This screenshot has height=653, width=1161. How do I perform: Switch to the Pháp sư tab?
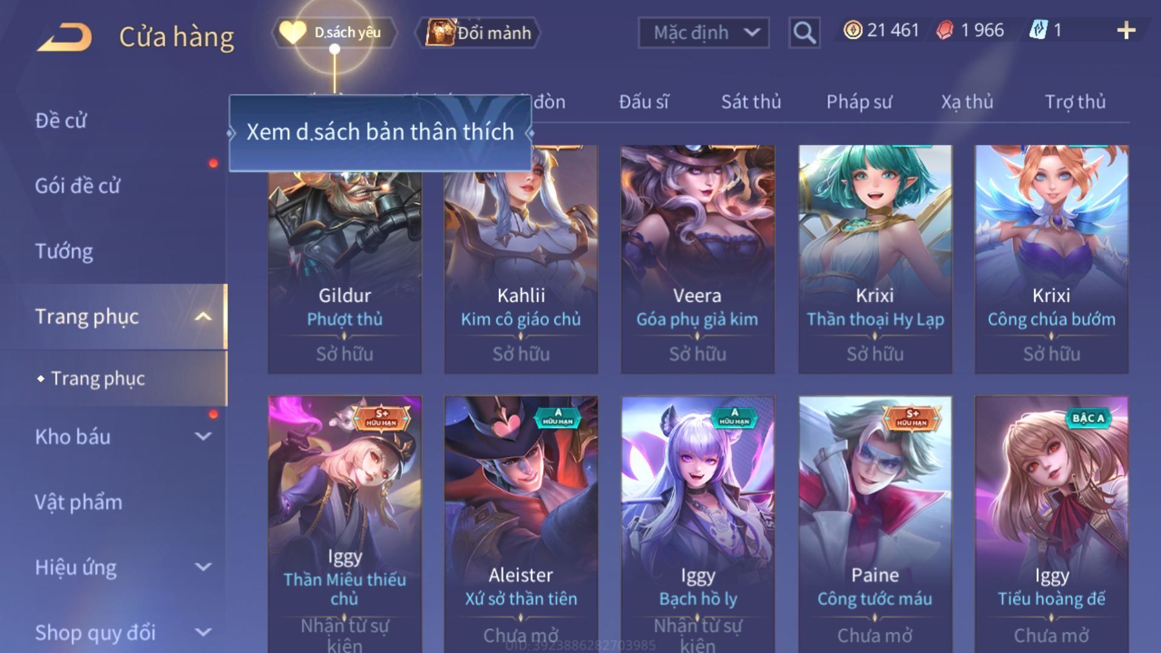859,102
